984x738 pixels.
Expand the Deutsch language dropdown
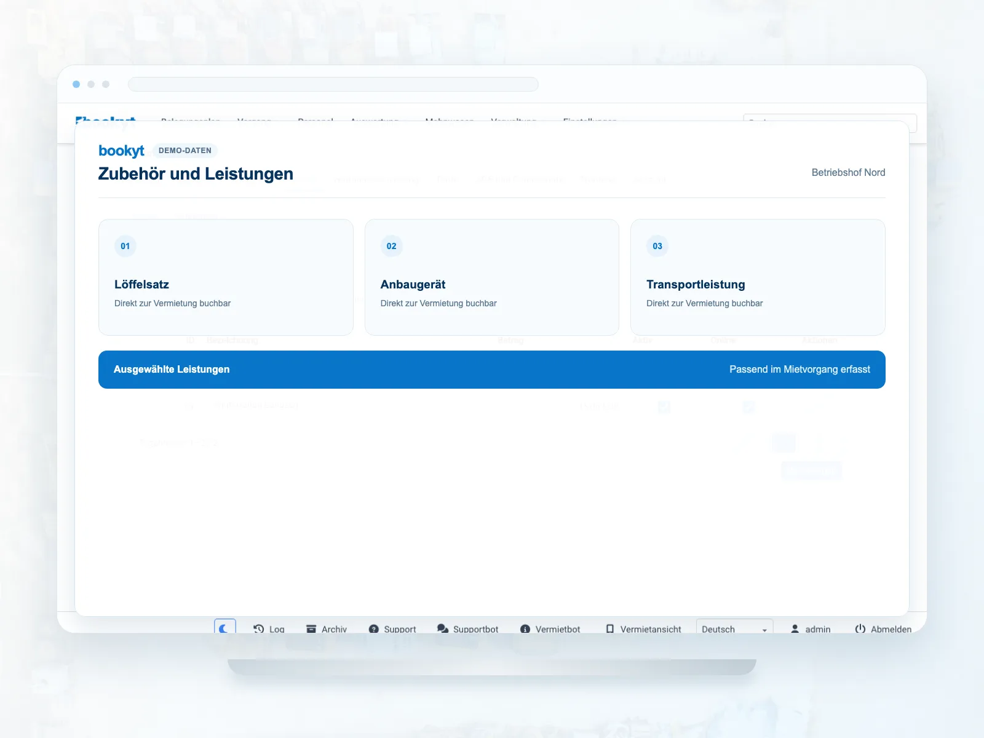(734, 627)
